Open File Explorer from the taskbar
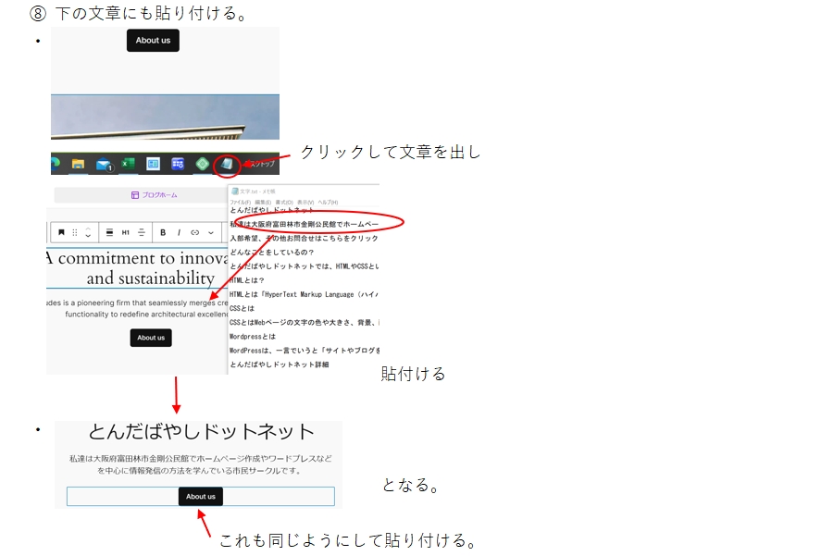 coord(79,165)
